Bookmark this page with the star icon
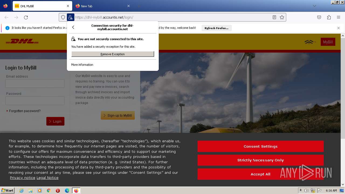The image size is (345, 194). click(282, 17)
